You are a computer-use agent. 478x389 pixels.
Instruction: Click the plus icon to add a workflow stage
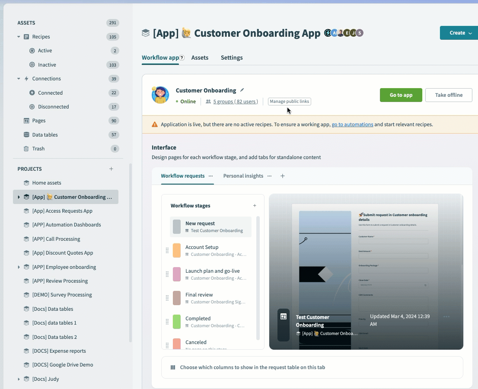pos(255,205)
